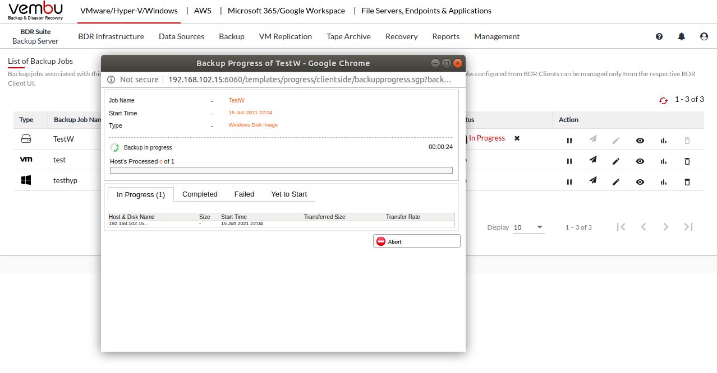Open the notifications bell
717x373 pixels.
coord(682,36)
